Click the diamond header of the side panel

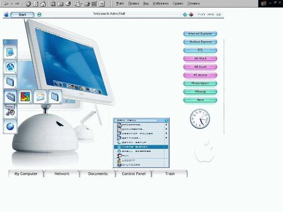(10, 42)
